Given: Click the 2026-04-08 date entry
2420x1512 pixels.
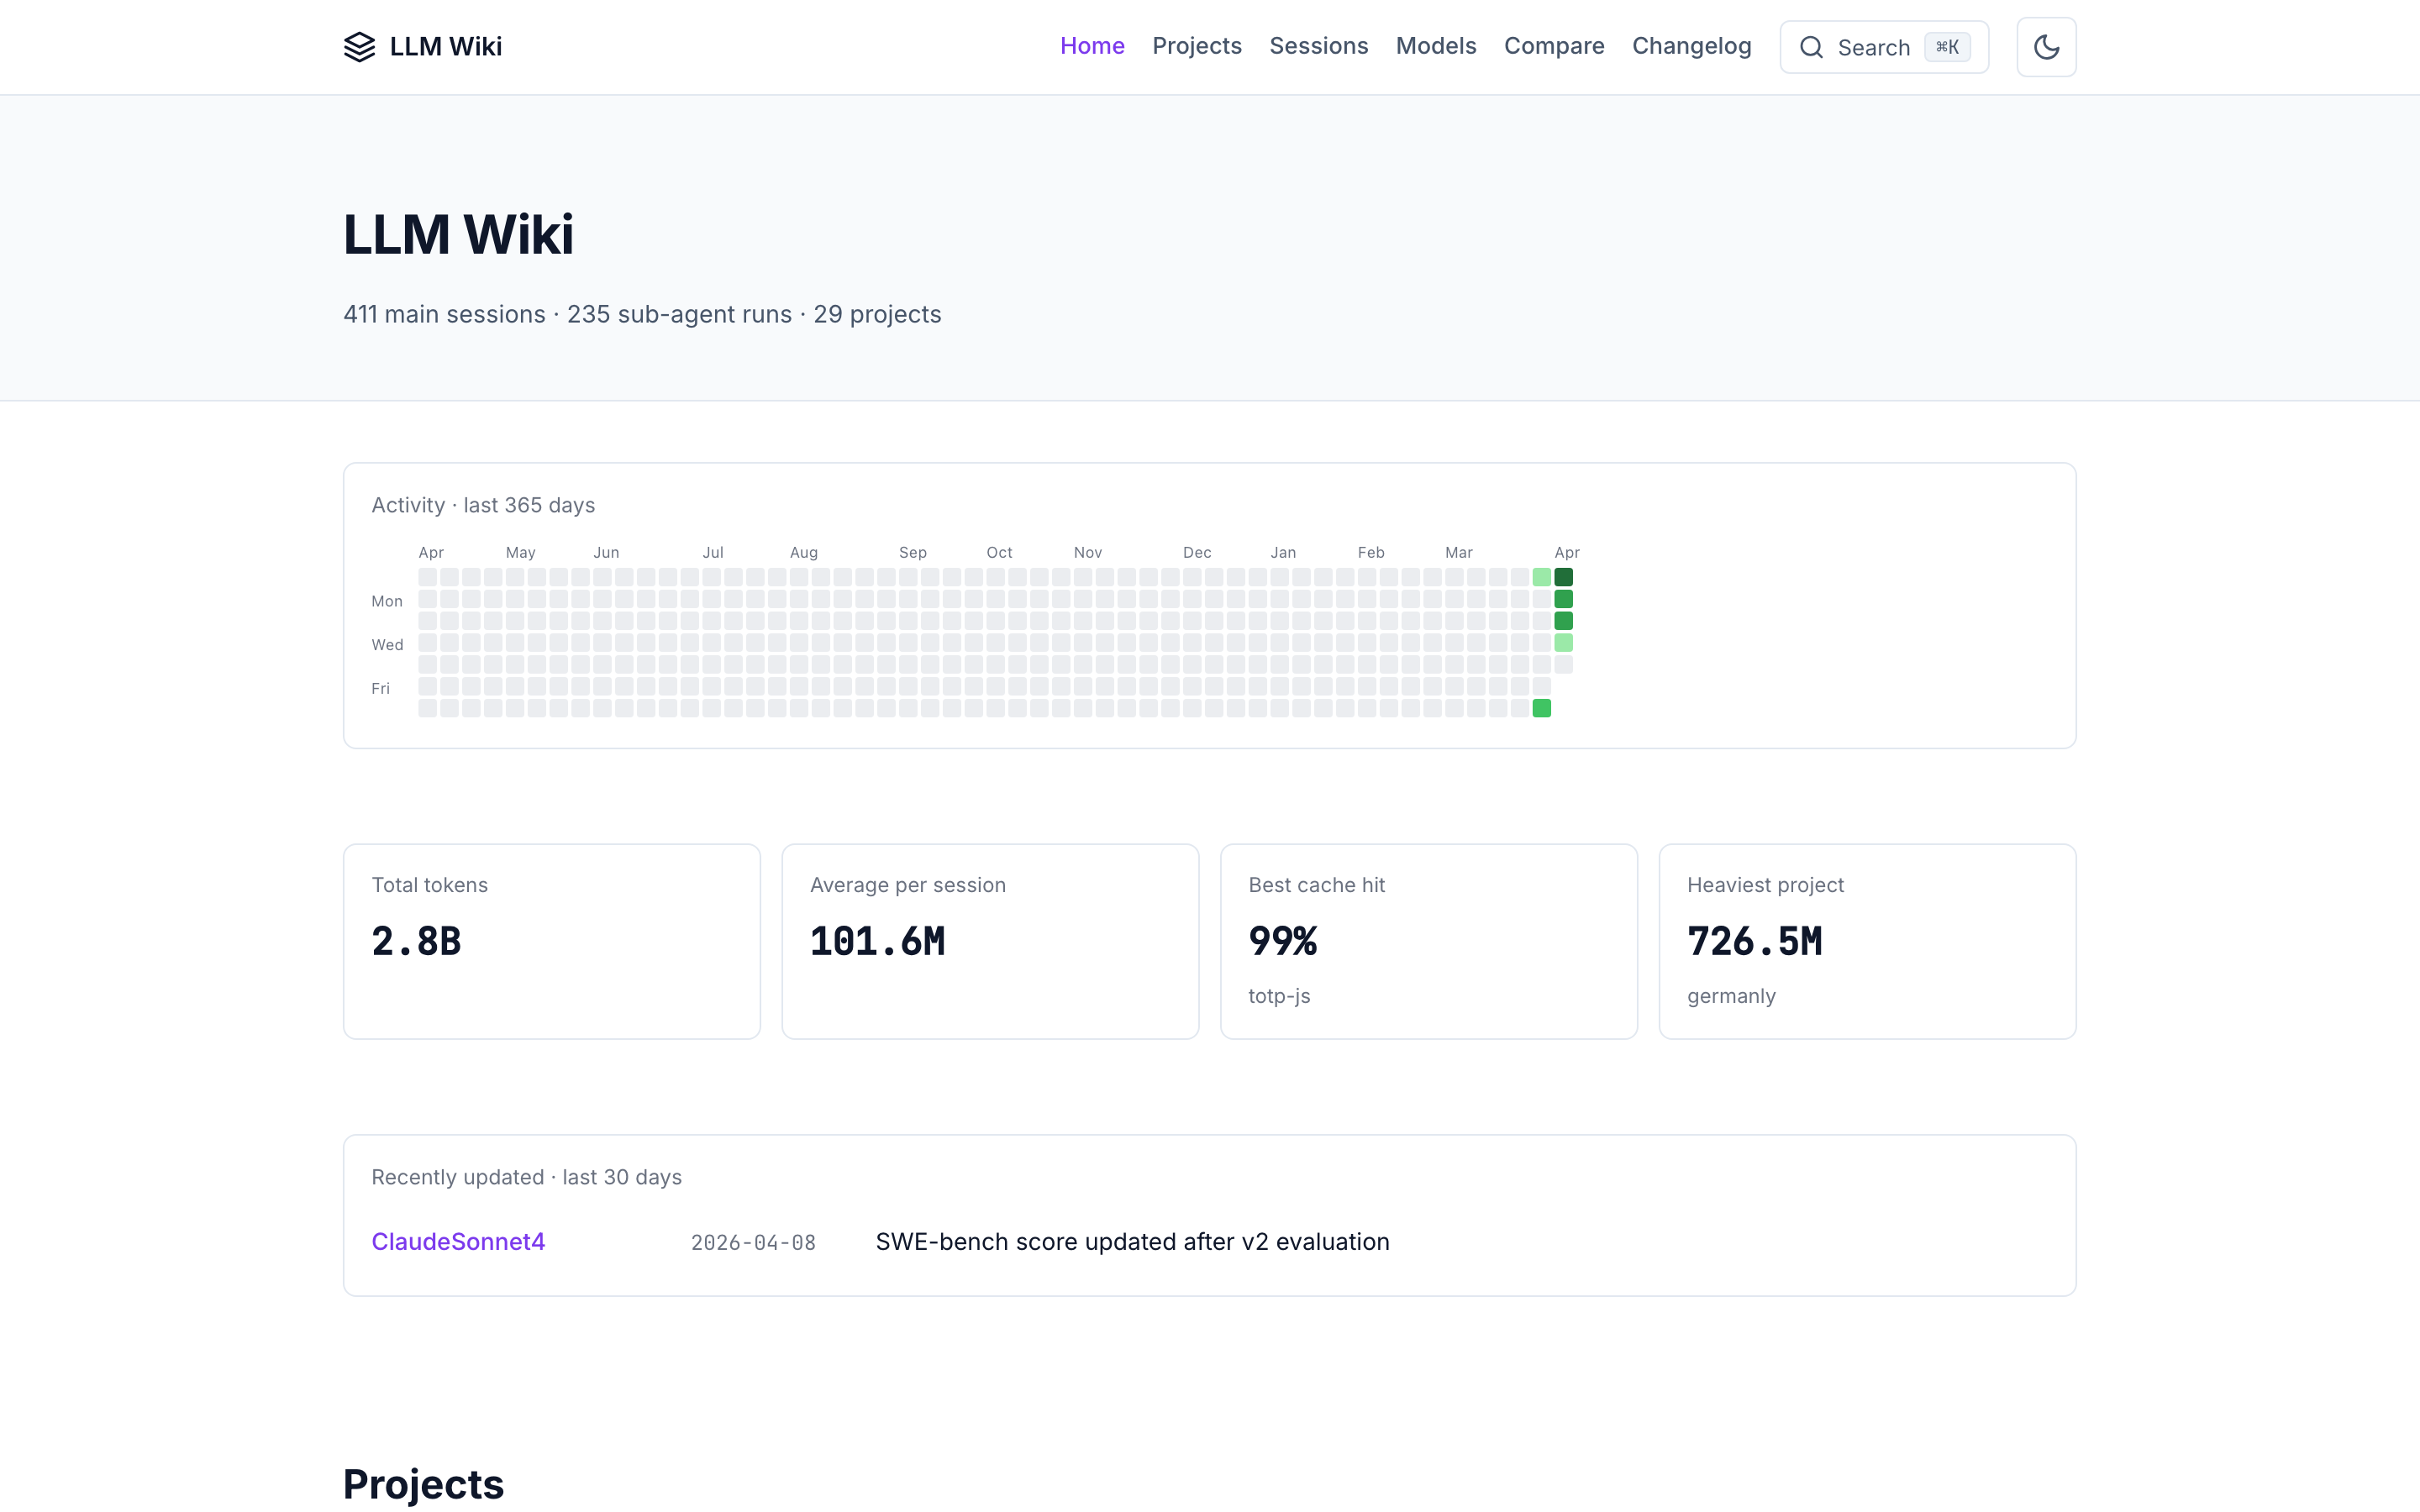Looking at the screenshot, I should [753, 1242].
